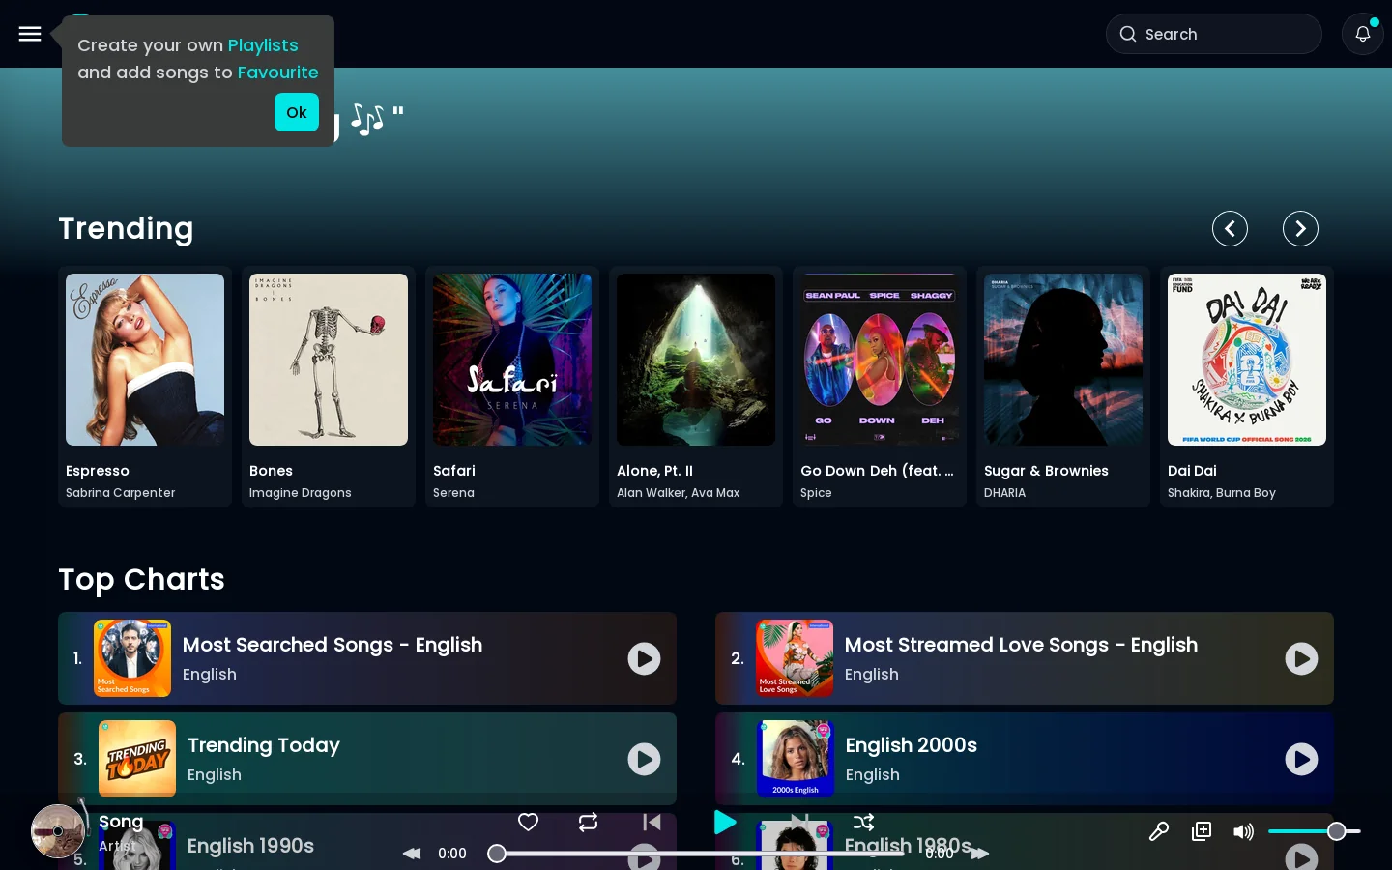Play the English 2000s chart

[1301, 759]
